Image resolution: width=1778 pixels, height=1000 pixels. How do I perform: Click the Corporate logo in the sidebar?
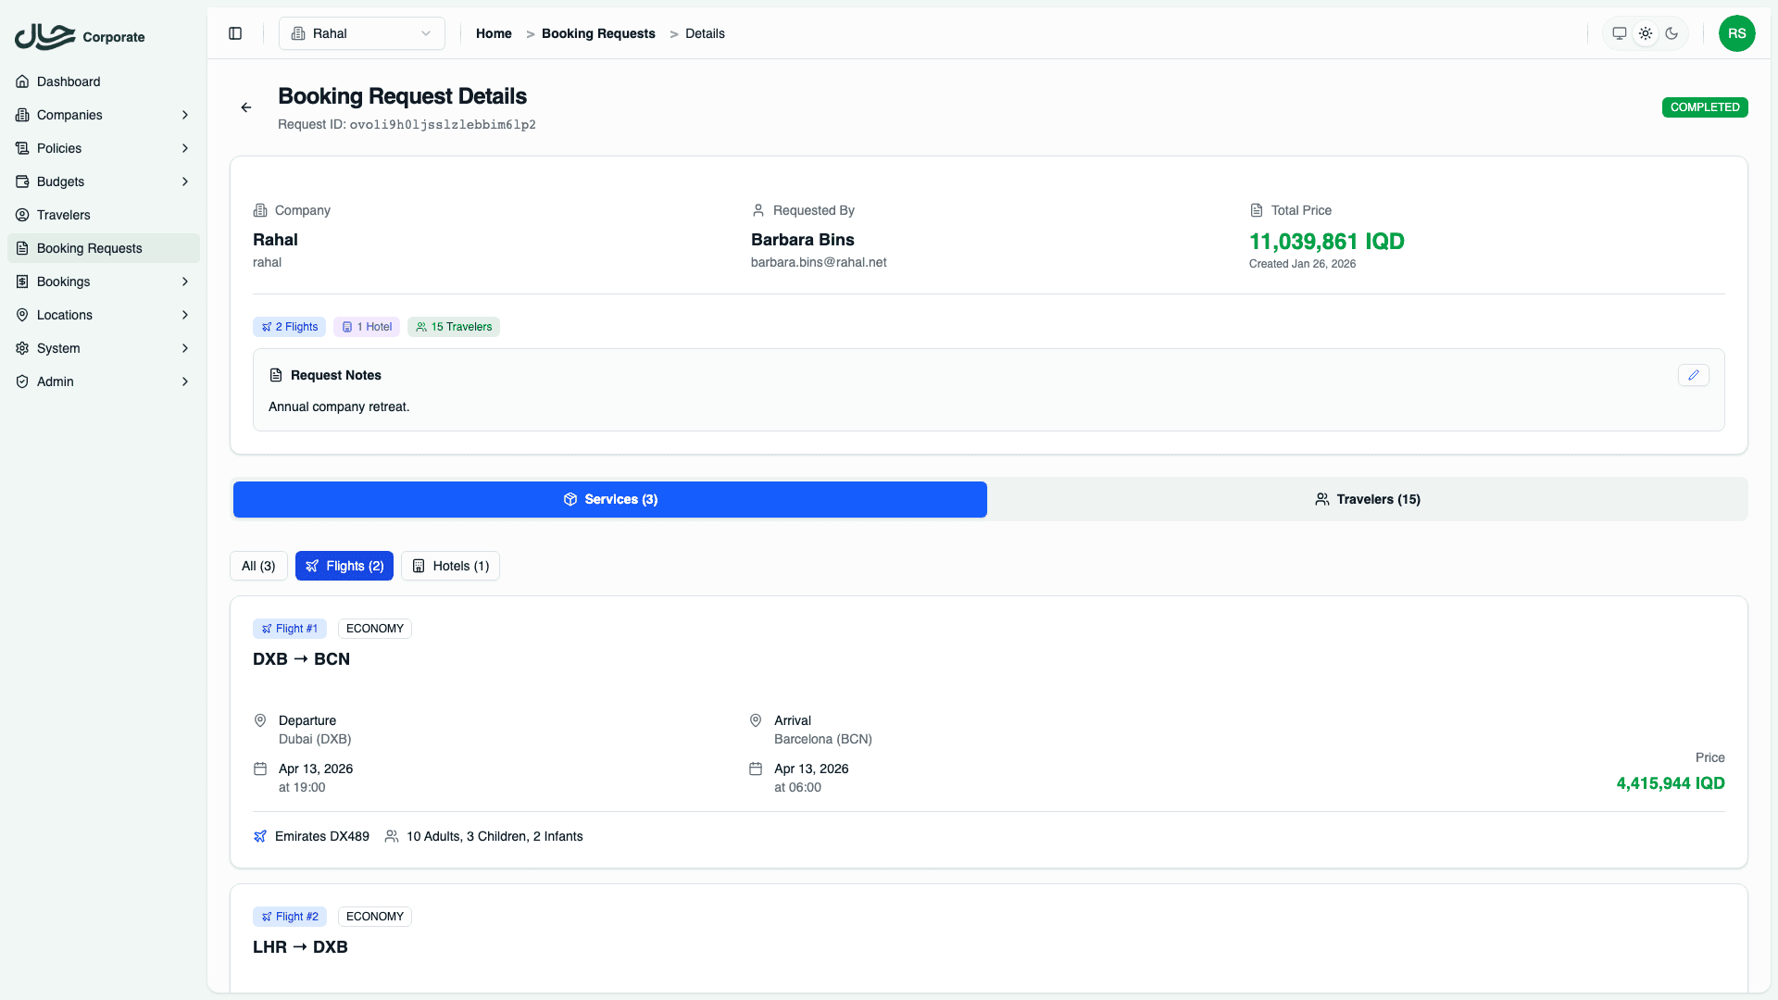[79, 37]
